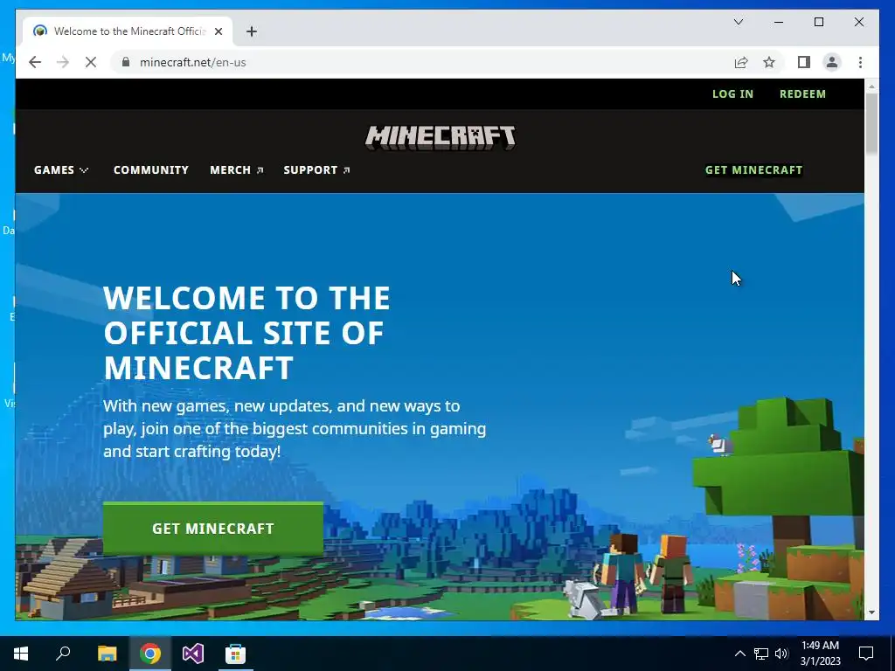Stop loading the page with X button

(x=91, y=62)
